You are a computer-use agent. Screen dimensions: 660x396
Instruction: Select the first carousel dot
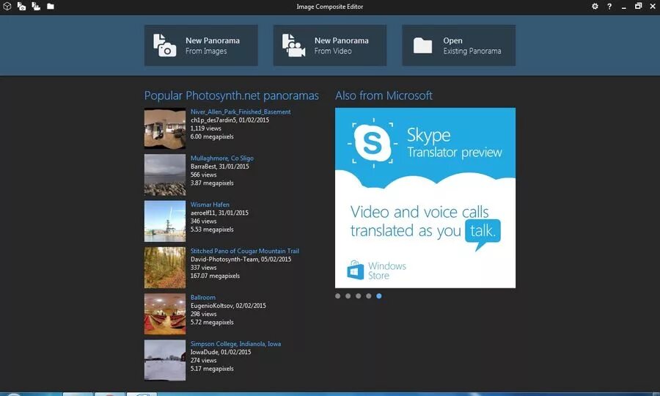[337, 296]
